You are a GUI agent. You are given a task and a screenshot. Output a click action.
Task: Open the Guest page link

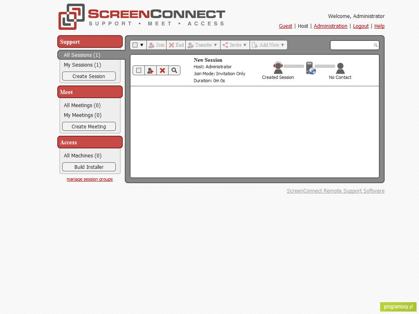[285, 26]
